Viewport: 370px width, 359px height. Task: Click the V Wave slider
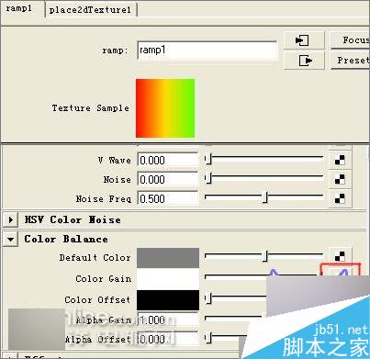pos(263,160)
